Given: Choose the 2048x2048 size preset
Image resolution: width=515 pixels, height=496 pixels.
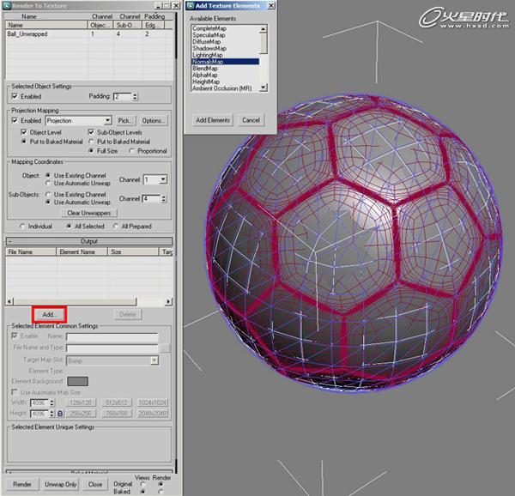Looking at the screenshot, I should [153, 414].
